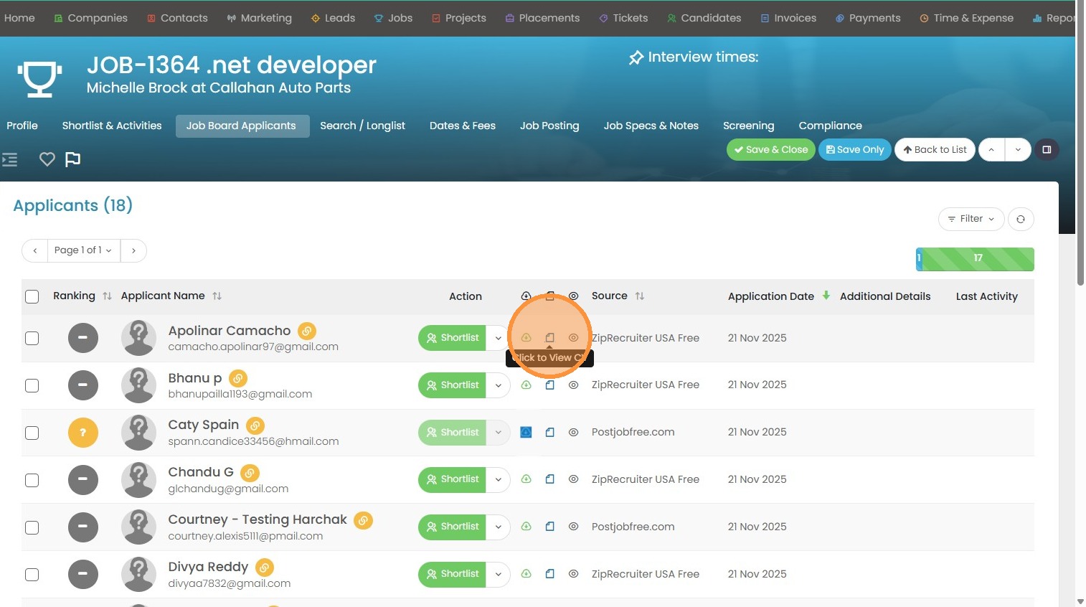The height and width of the screenshot is (607, 1086).
Task: Open the Search / Longlist tab
Action: tap(362, 126)
